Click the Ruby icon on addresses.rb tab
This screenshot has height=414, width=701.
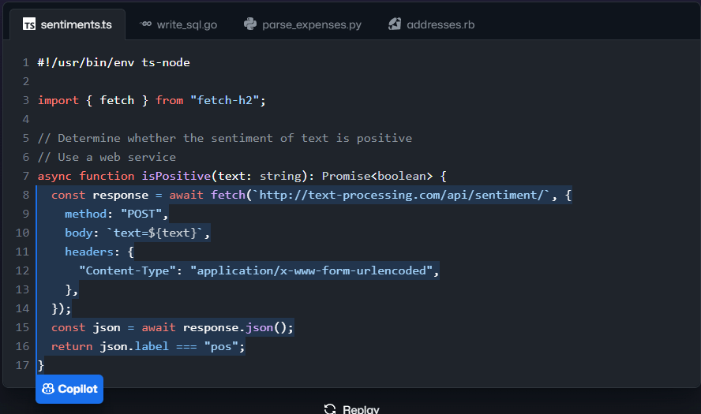point(395,24)
